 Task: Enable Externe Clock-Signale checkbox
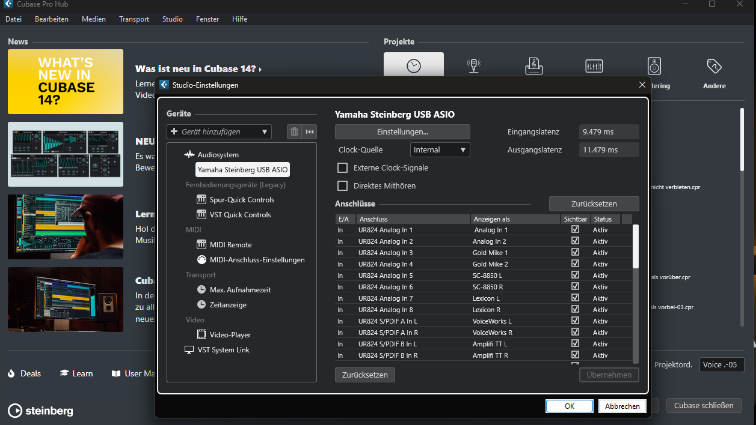tap(343, 167)
